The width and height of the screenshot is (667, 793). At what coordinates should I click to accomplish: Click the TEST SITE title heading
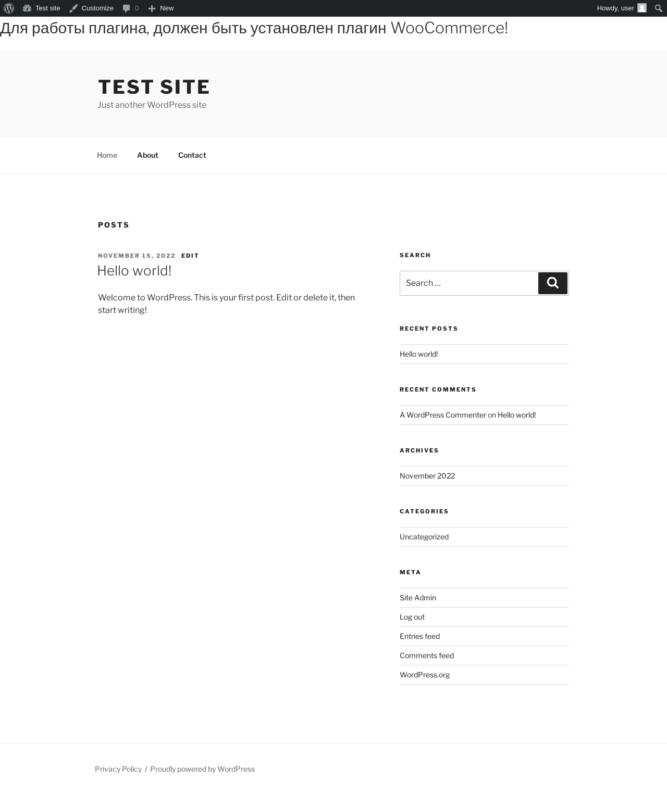pos(154,87)
